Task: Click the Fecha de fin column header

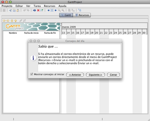Action: pyautogui.click(x=50, y=33)
